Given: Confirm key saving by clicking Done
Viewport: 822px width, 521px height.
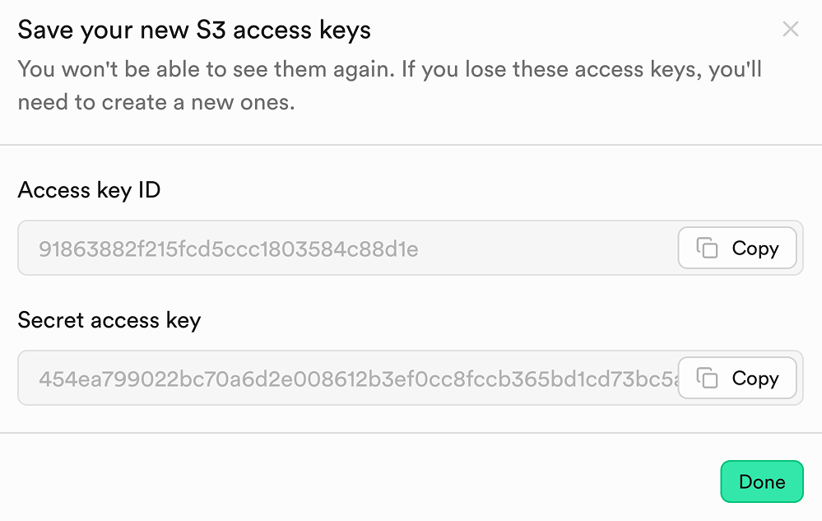Looking at the screenshot, I should pyautogui.click(x=761, y=481).
